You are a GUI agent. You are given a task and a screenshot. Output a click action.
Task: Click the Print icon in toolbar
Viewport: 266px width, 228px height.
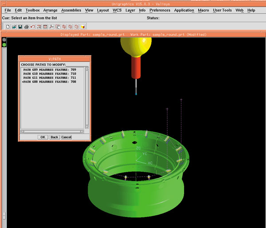pos(27,27)
